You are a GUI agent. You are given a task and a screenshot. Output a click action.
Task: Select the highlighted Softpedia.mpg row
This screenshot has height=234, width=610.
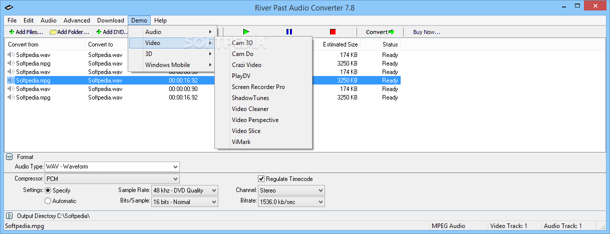pos(203,80)
